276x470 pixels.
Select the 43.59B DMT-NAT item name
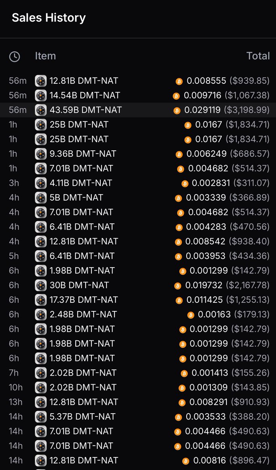tap(85, 110)
